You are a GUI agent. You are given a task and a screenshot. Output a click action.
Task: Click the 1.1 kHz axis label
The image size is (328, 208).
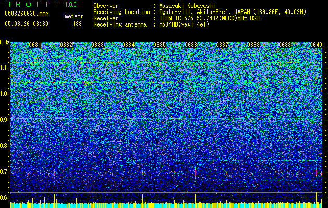(x=4, y=68)
